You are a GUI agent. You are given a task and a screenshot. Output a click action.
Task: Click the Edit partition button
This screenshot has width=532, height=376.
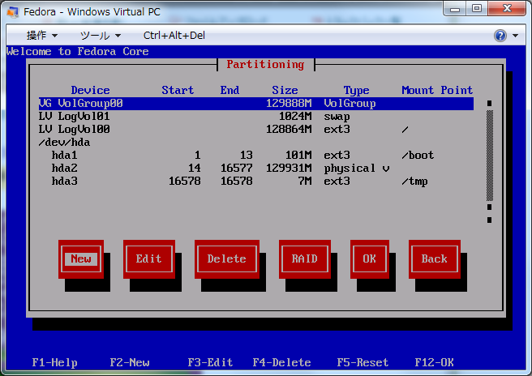(149, 259)
